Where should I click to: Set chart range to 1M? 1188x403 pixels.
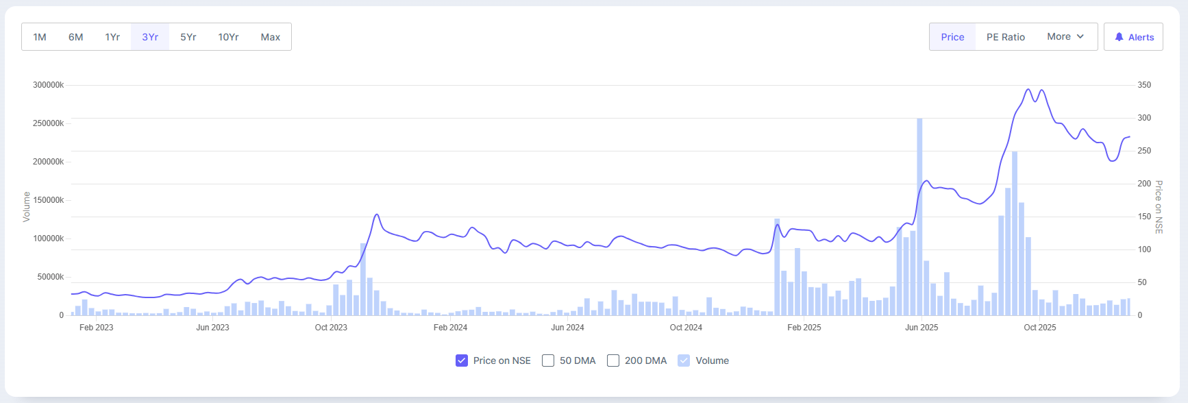tap(40, 37)
